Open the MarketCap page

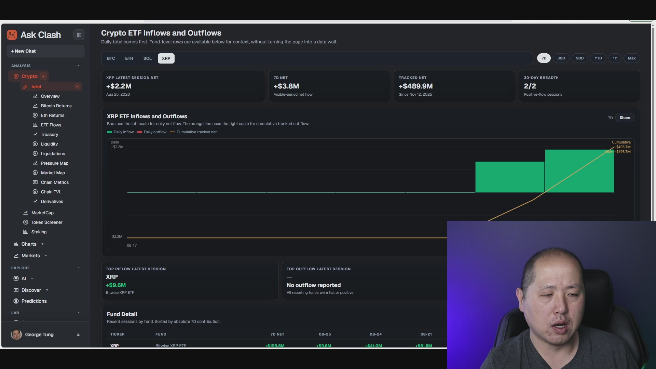(x=42, y=213)
